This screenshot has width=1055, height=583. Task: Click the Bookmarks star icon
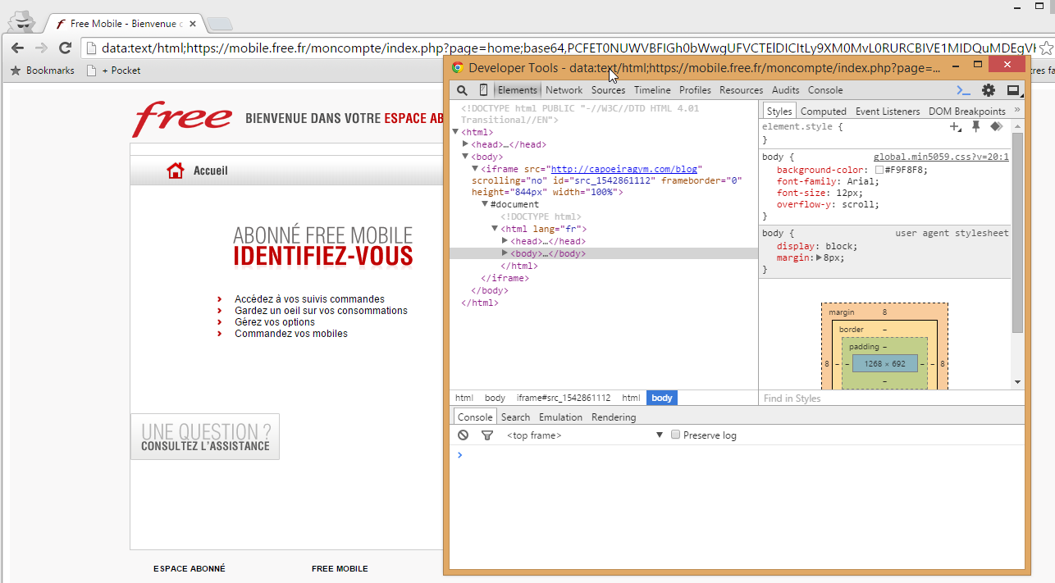click(16, 71)
